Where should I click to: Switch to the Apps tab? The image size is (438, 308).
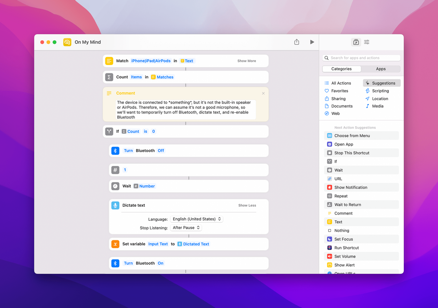[x=381, y=69]
